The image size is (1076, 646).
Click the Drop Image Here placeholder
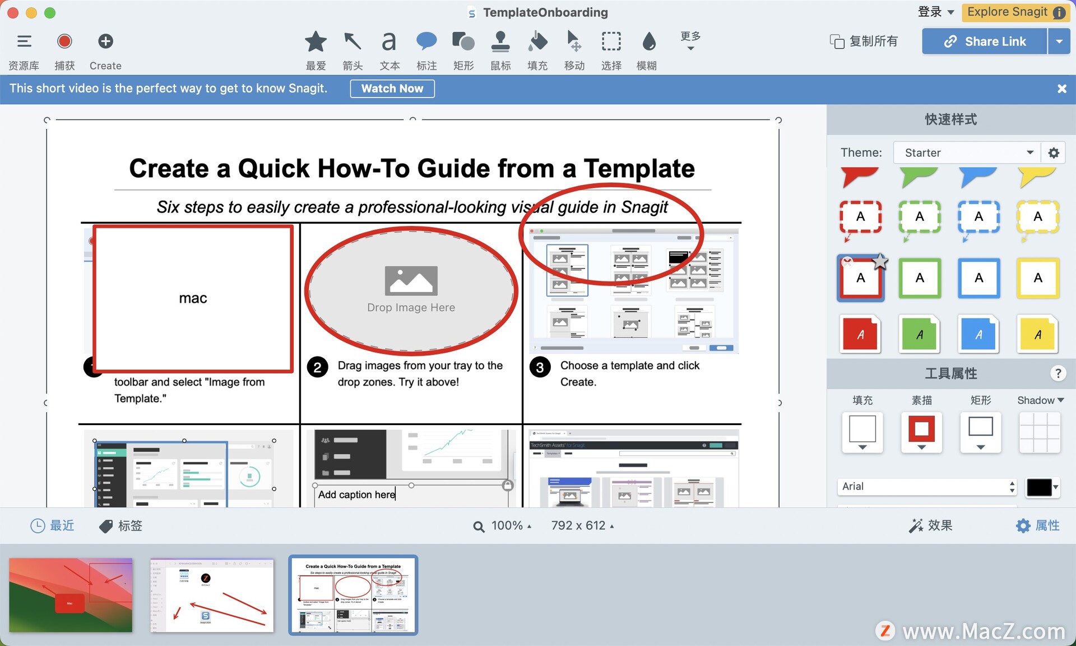pos(411,291)
